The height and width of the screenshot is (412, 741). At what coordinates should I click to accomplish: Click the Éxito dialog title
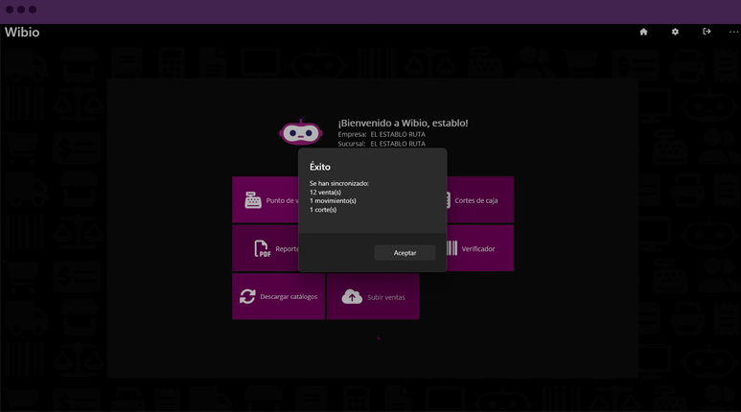click(320, 167)
